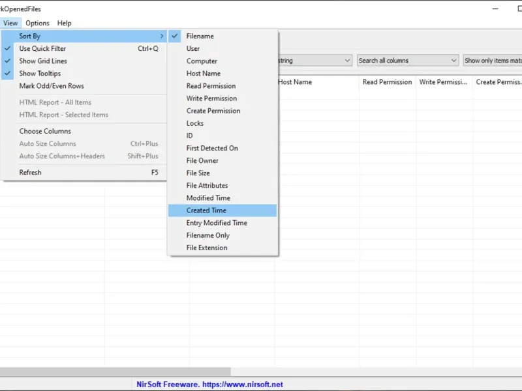Open Choose Columns dialog
The height and width of the screenshot is (391, 522).
[84, 132]
